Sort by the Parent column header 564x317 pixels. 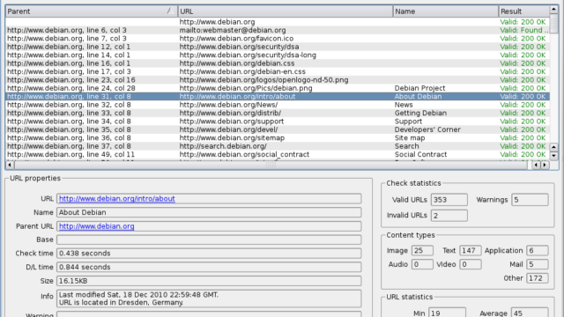(x=92, y=11)
